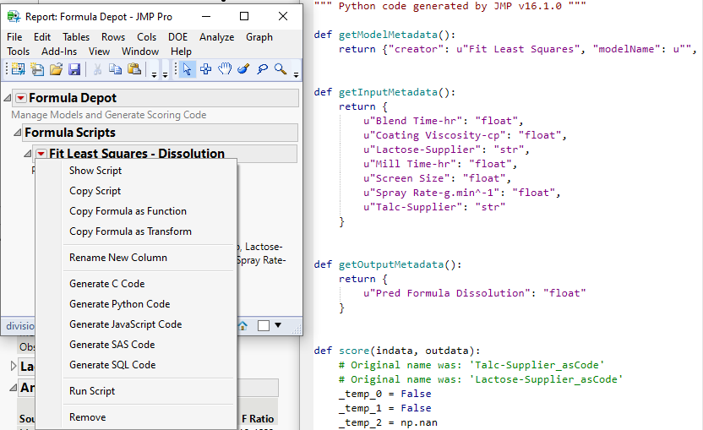Choose Generate C Code

136,283
